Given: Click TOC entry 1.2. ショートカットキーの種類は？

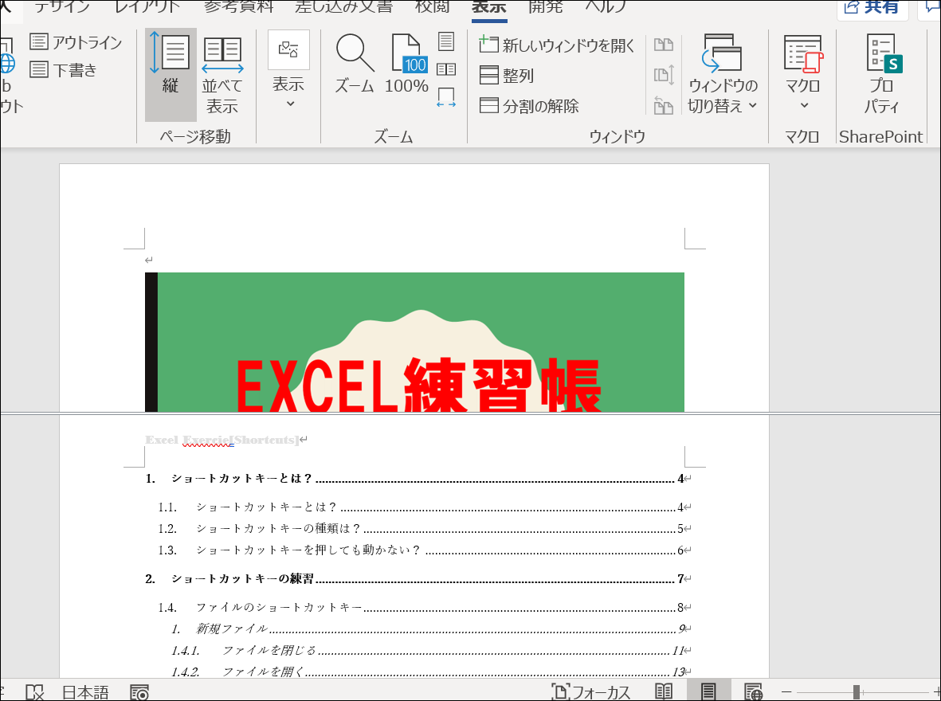Looking at the screenshot, I should [421, 529].
